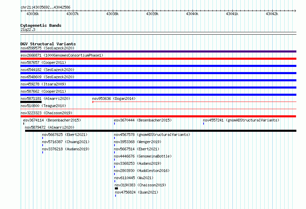Screen dimensions: 306x209
Task: Open nsv4557241 (gnomADStructuralVariants) label
Action: click(241, 120)
